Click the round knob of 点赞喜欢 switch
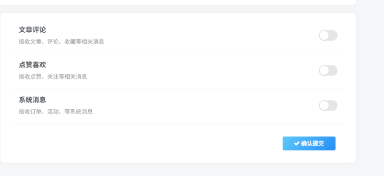384x176 pixels. pos(324,71)
